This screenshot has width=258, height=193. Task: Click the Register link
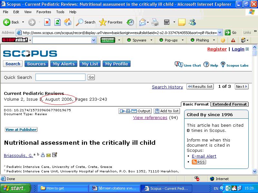coord(217,49)
